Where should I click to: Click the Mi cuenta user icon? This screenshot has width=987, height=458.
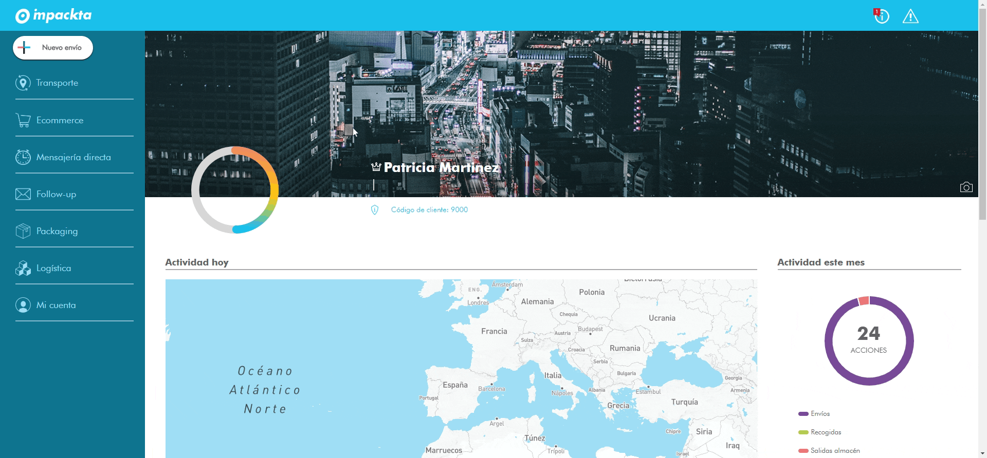23,305
